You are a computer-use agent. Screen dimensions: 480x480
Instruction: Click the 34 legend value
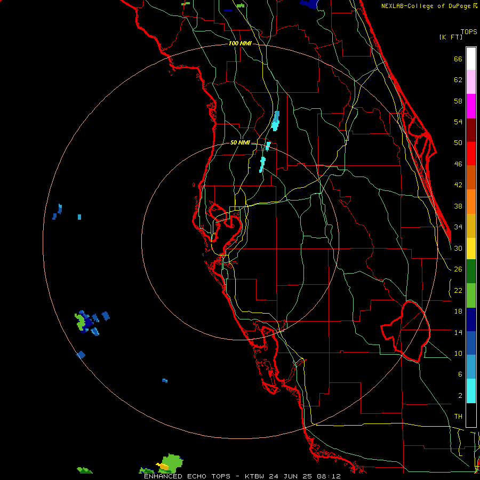point(458,227)
